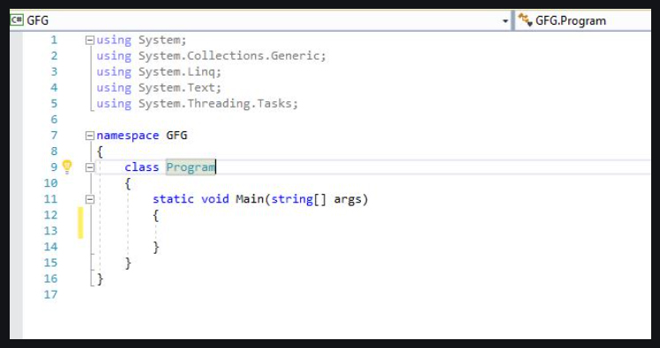Click System on line 1
The width and height of the screenshot is (660, 348).
(159, 41)
